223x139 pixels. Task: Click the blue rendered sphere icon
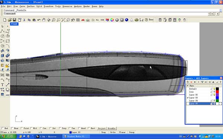[x=127, y=20]
